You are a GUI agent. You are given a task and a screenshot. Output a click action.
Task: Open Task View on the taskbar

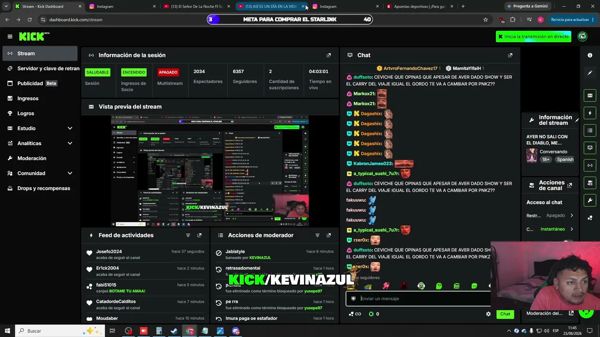112,331
